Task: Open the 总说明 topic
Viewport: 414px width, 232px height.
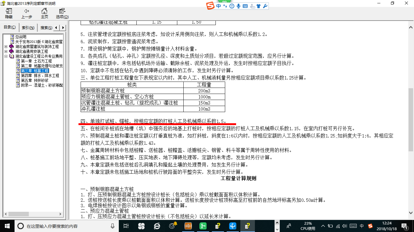Action: (x=21, y=37)
